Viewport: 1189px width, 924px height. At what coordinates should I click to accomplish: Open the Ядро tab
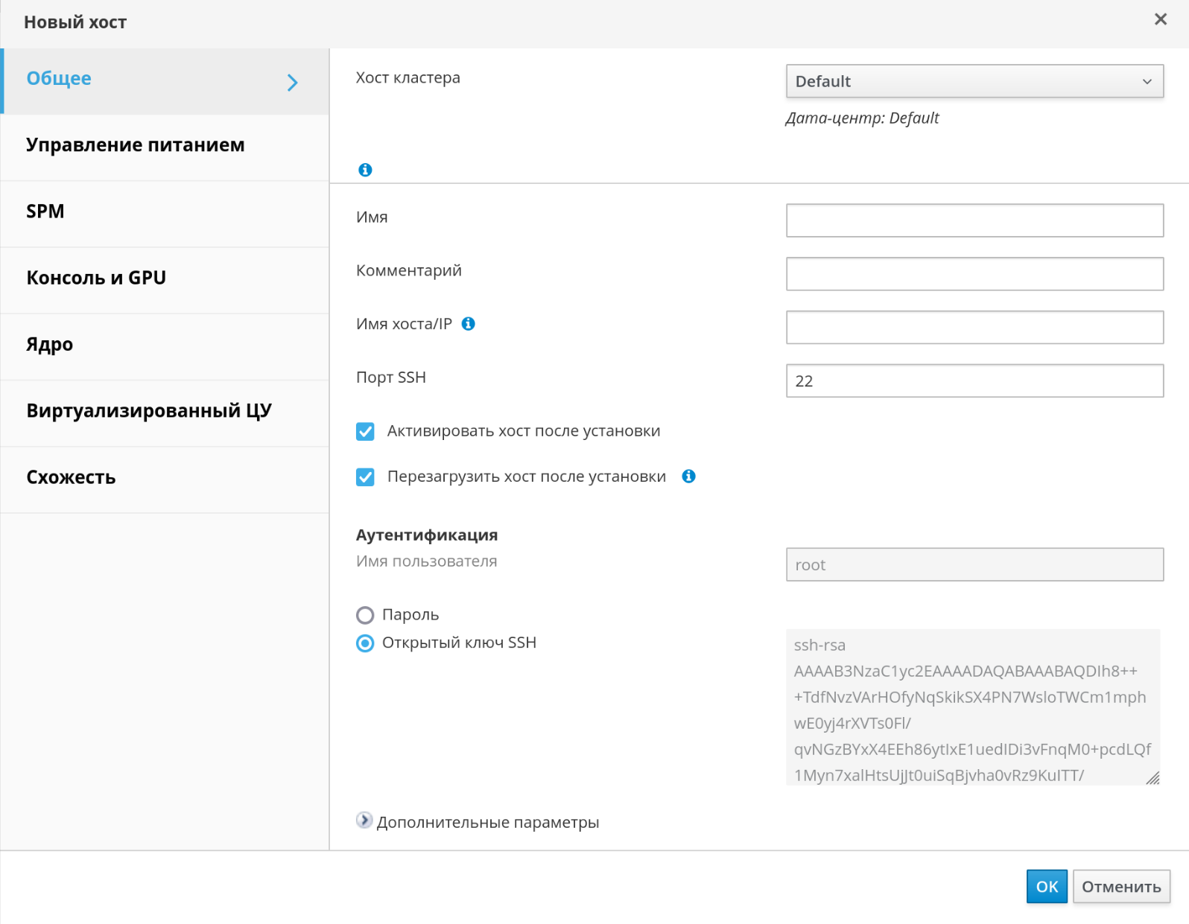[50, 344]
